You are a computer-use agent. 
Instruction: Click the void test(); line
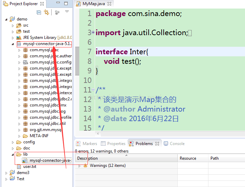122,61
